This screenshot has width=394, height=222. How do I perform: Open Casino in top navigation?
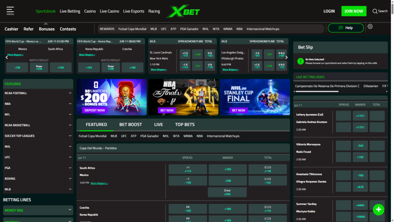(x=90, y=11)
